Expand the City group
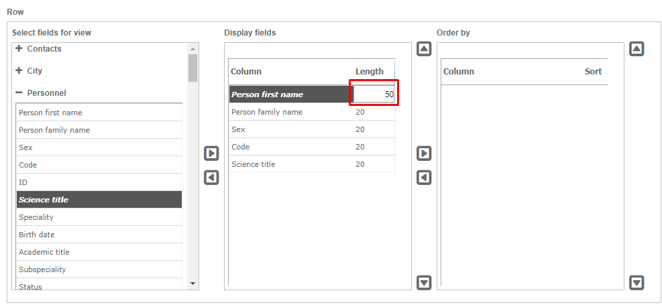This screenshot has height=305, width=662. click(x=19, y=70)
